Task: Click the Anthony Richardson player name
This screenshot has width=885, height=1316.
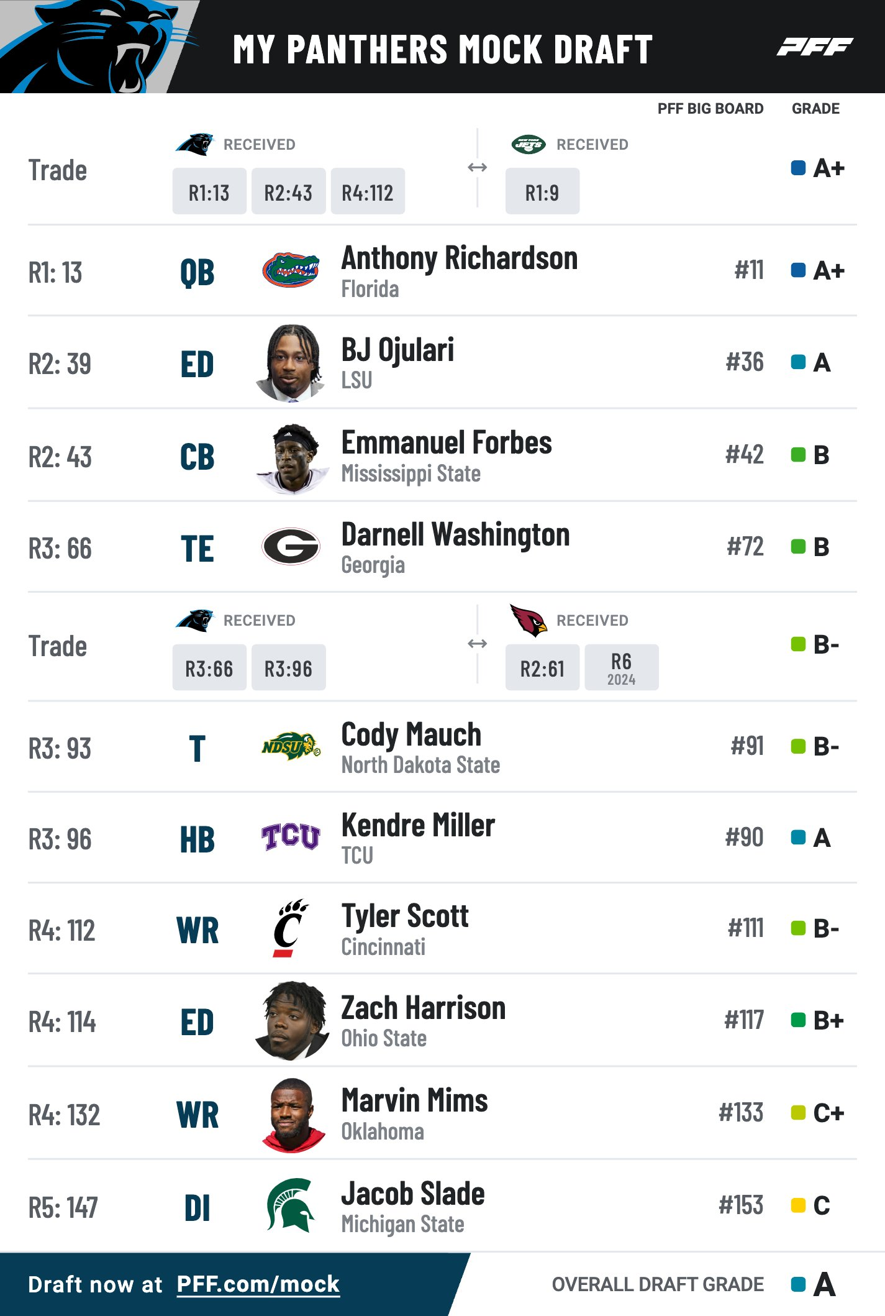Action: click(460, 258)
